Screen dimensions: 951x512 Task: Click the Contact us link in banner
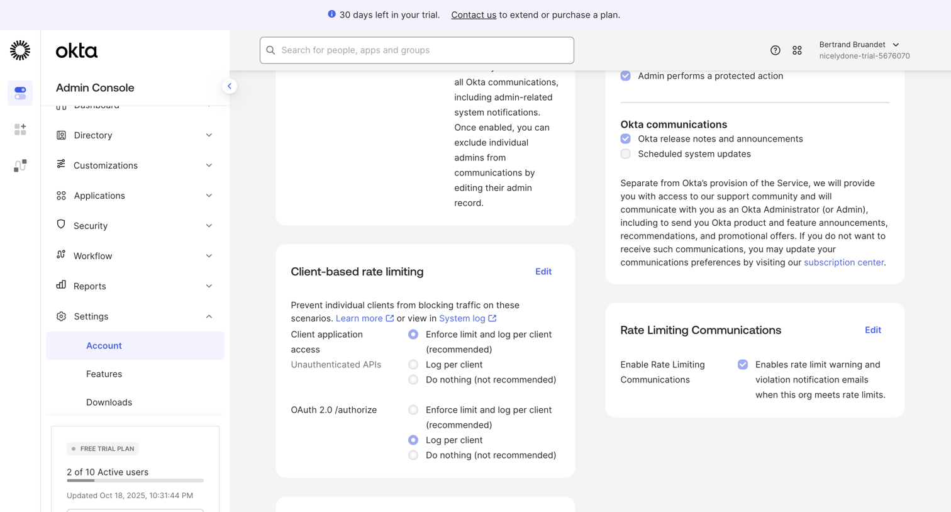pos(474,14)
